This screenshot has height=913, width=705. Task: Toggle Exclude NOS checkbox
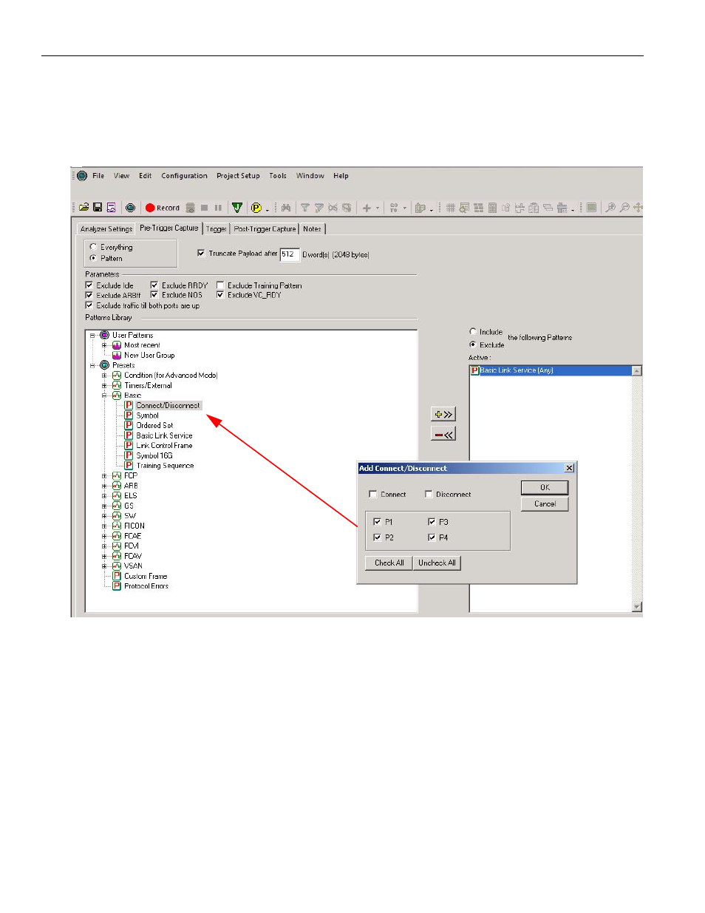click(x=154, y=295)
